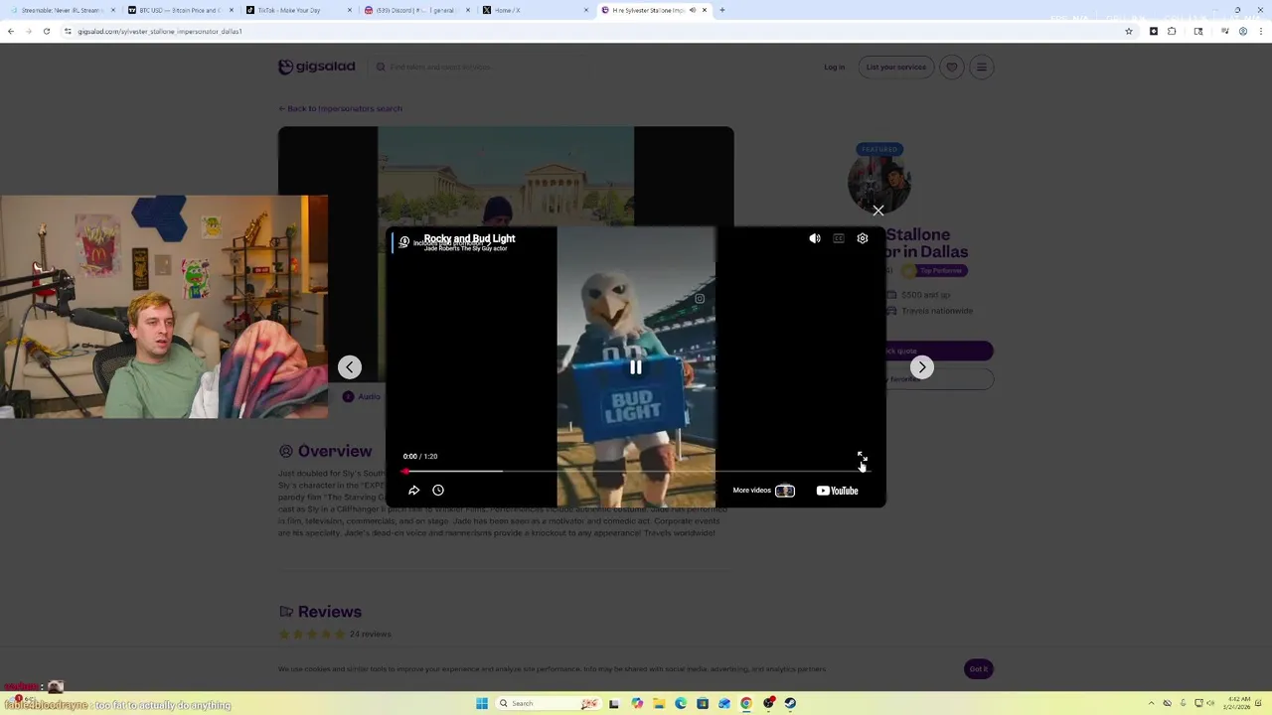Open the favorites heart icon in header
The width and height of the screenshot is (1272, 715).
click(x=952, y=68)
